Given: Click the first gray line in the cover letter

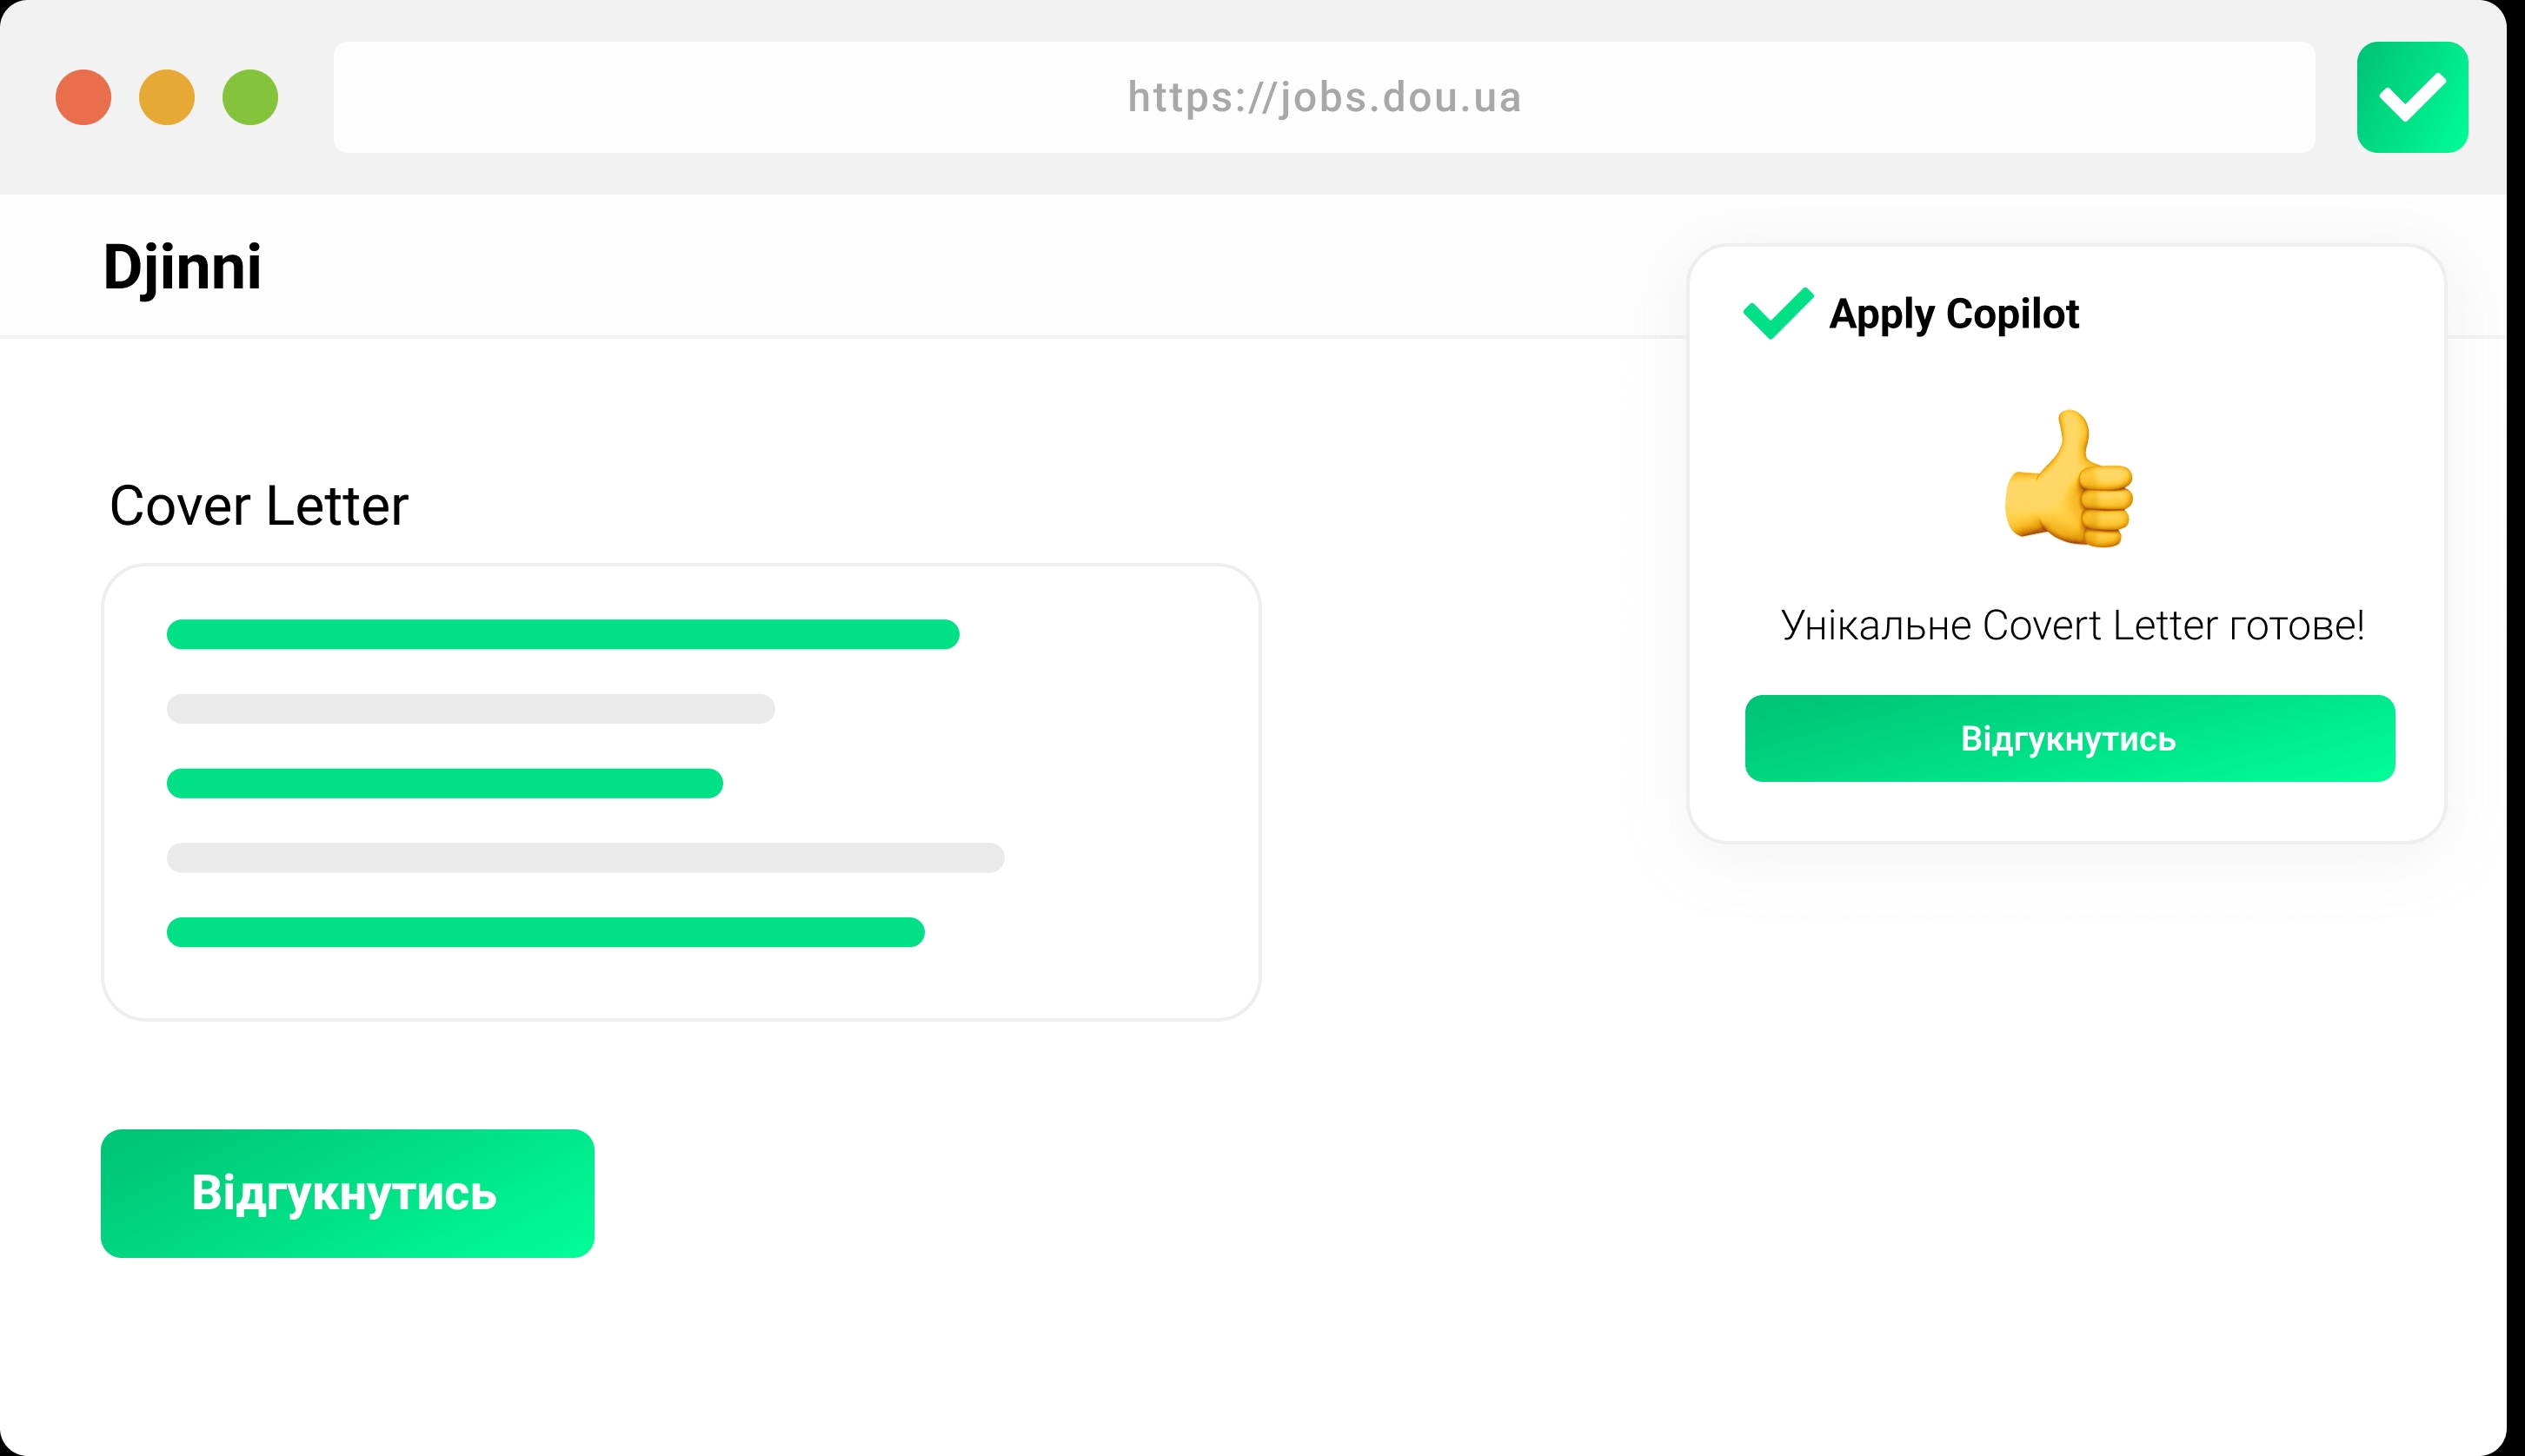Looking at the screenshot, I should (x=470, y=708).
